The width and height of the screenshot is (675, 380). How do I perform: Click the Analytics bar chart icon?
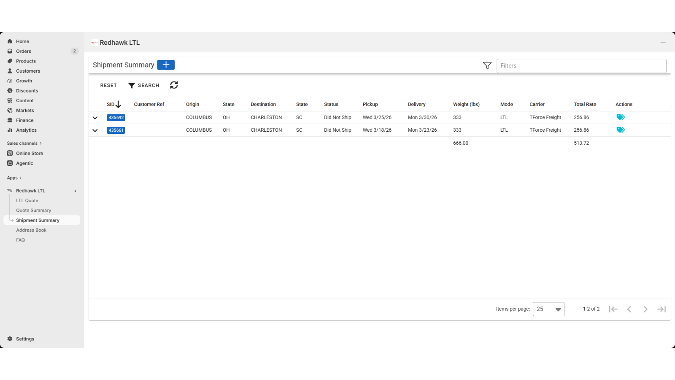pyautogui.click(x=10, y=130)
